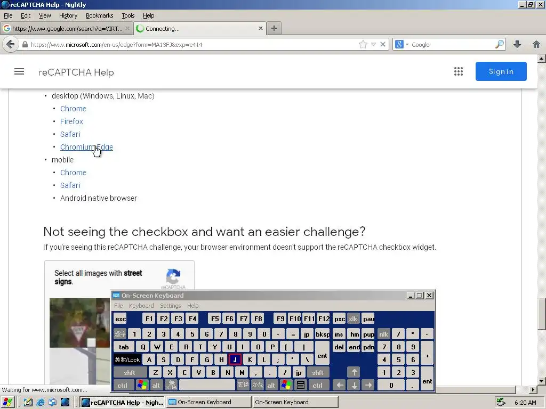Toggle the right alt key
The height and width of the screenshot is (409, 546).
[x=271, y=386]
